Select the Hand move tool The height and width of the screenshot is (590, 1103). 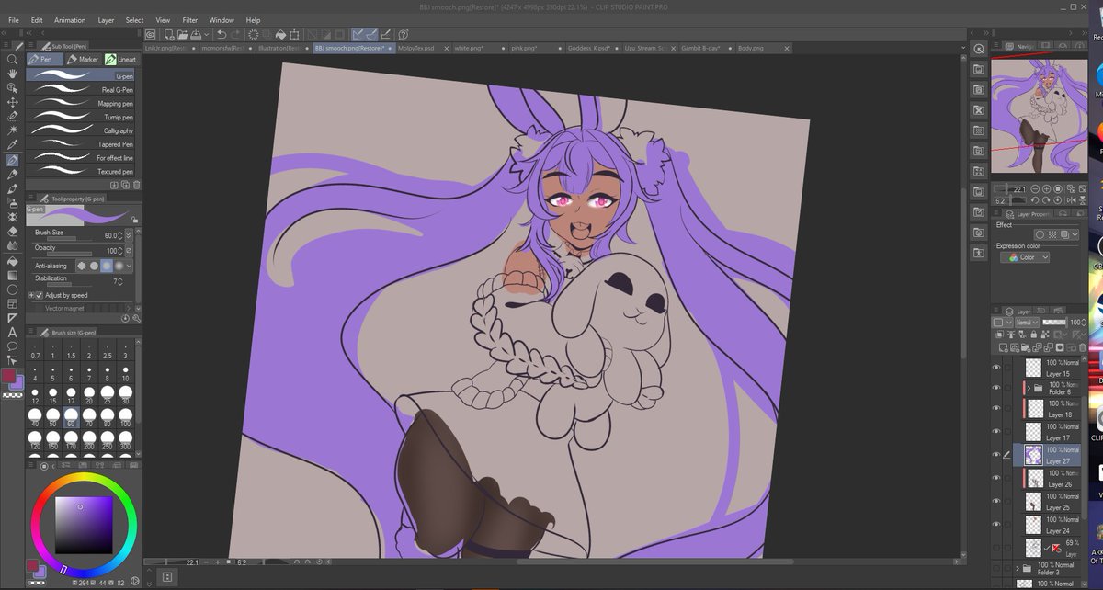coord(12,74)
